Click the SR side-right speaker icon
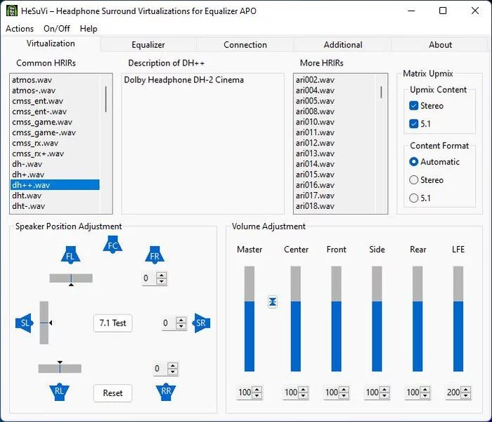 [201, 323]
